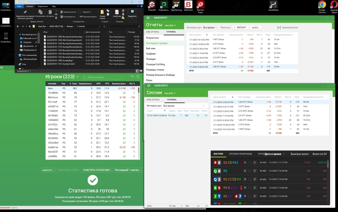Select Результаты in reports sidebar

tap(152, 38)
